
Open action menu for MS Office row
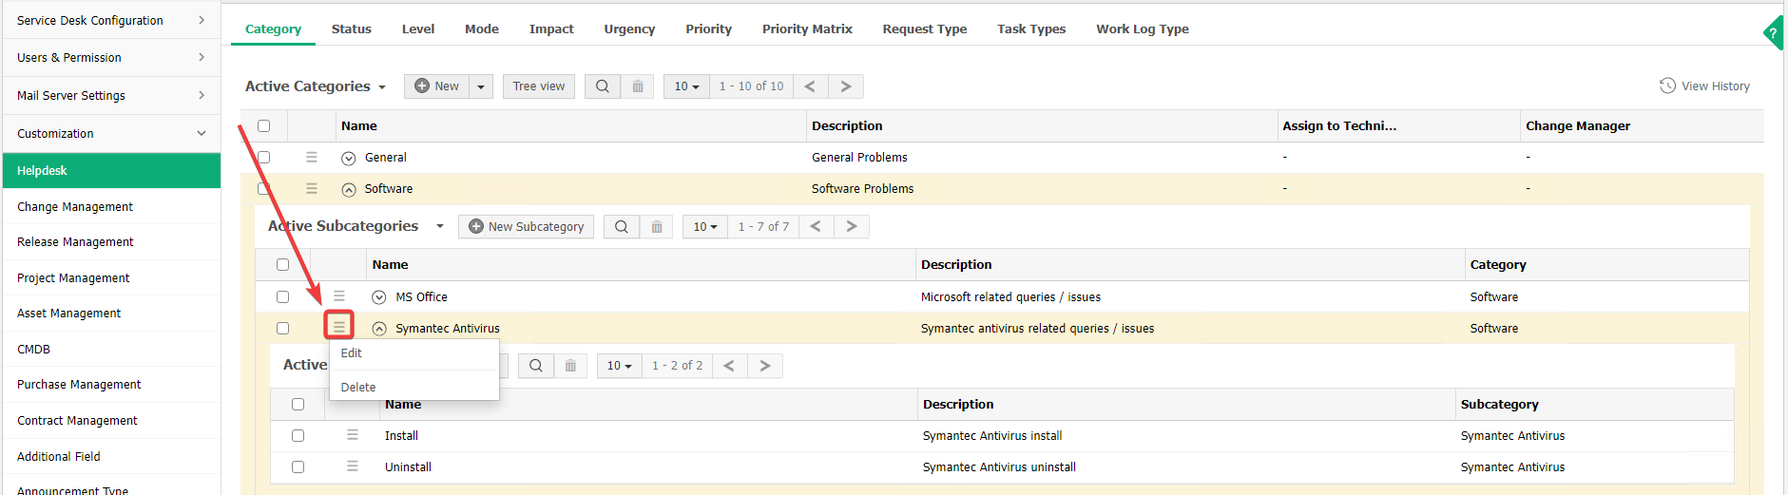[x=339, y=296]
